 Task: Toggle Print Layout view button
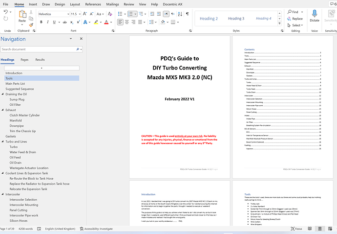pyautogui.click(x=320, y=229)
